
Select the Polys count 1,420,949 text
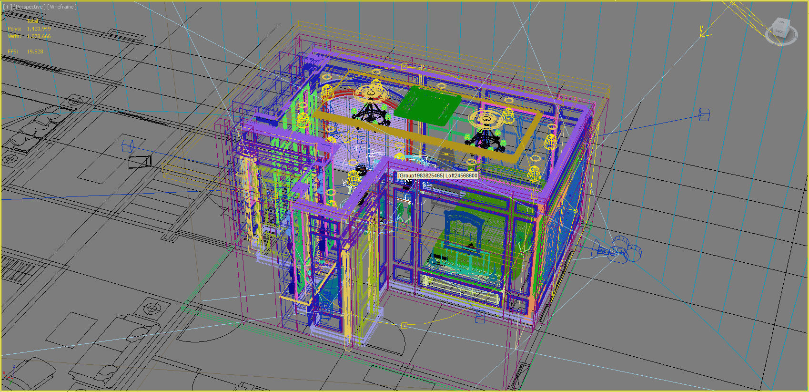(x=39, y=29)
